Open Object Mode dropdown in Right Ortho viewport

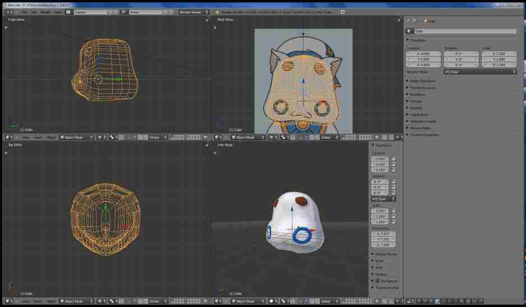[x=76, y=137]
